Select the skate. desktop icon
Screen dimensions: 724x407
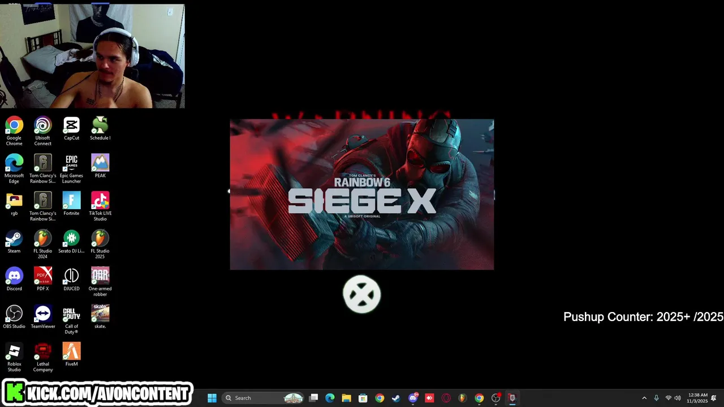(x=100, y=317)
